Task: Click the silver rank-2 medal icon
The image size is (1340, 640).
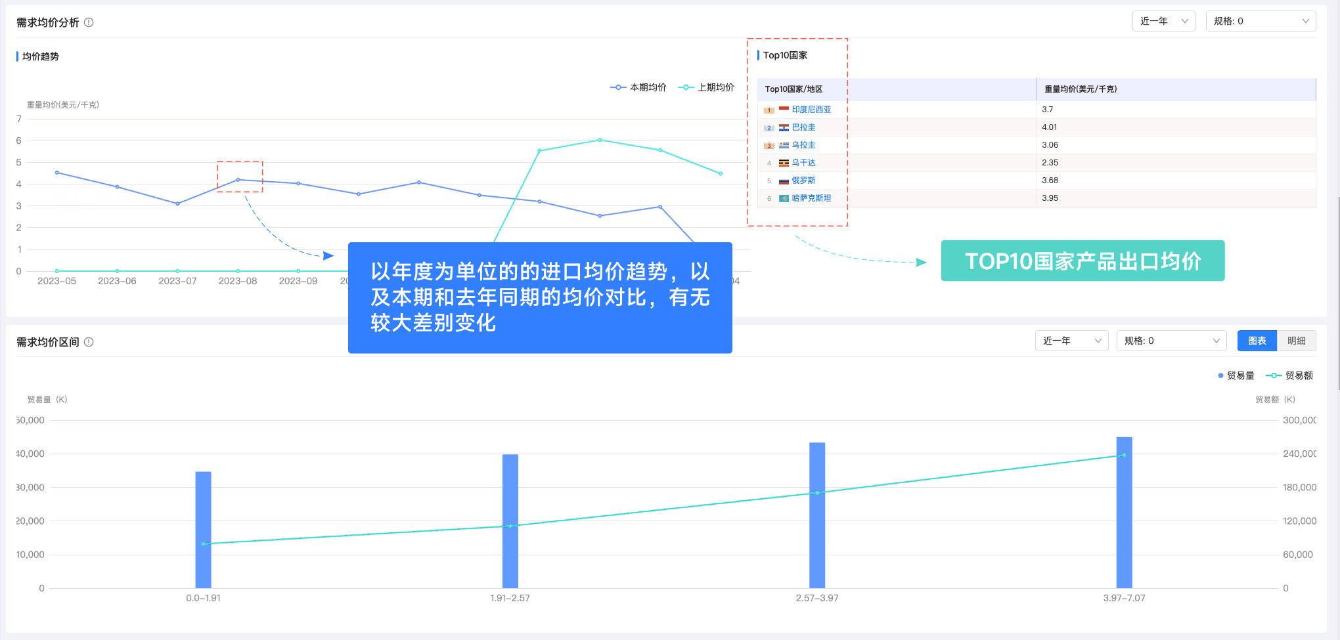Action: pos(769,127)
